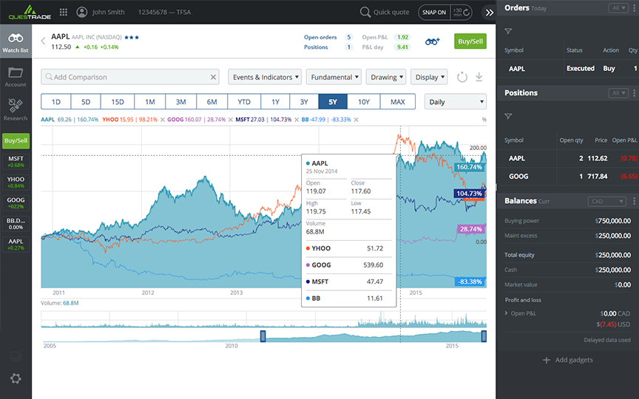This screenshot has width=639, height=399.
Task: Open Events & Indicators dropdown
Action: [x=265, y=77]
